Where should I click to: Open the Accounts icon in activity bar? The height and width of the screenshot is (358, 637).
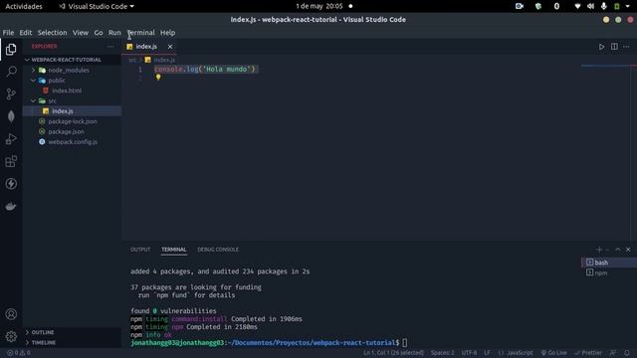point(11,314)
